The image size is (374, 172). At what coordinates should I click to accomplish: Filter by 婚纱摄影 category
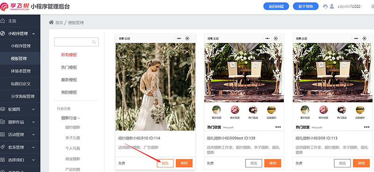tap(73, 127)
